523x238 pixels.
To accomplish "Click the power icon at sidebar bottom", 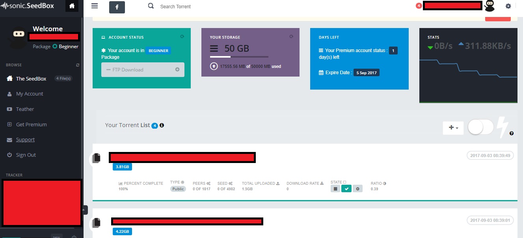I will [74, 237].
